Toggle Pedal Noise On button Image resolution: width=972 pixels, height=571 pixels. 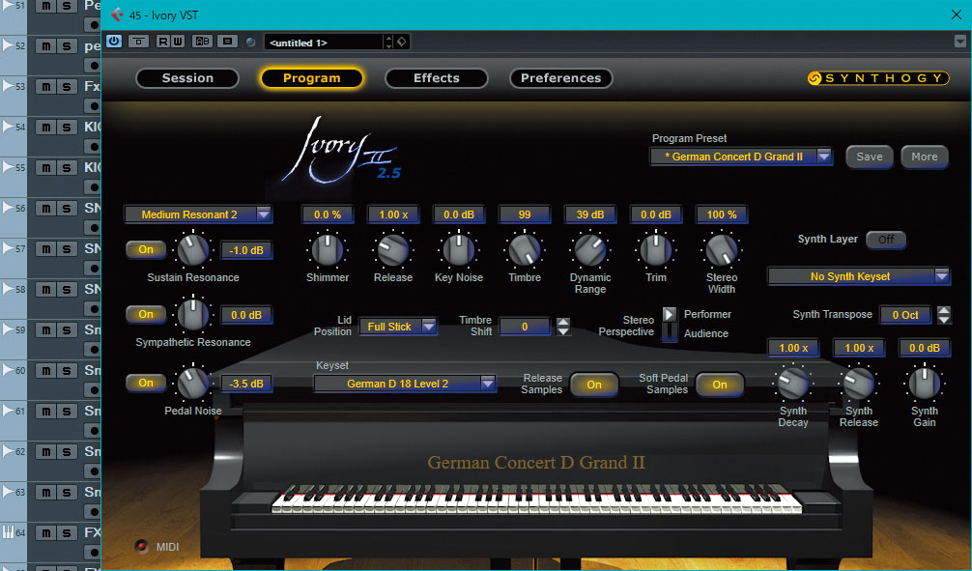click(146, 383)
